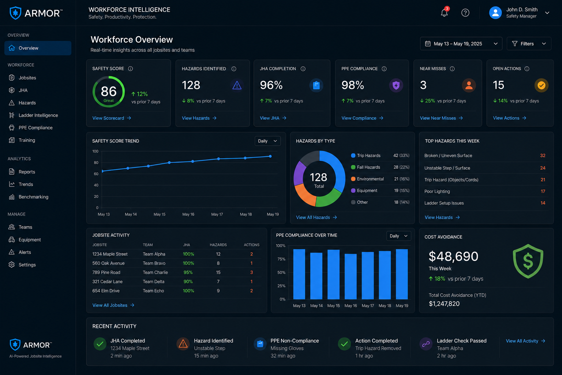The height and width of the screenshot is (375, 562).
Task: Select Overview in the sidebar
Action: point(38,48)
